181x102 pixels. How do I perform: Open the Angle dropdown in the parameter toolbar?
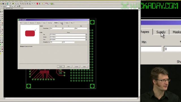[8, 6]
